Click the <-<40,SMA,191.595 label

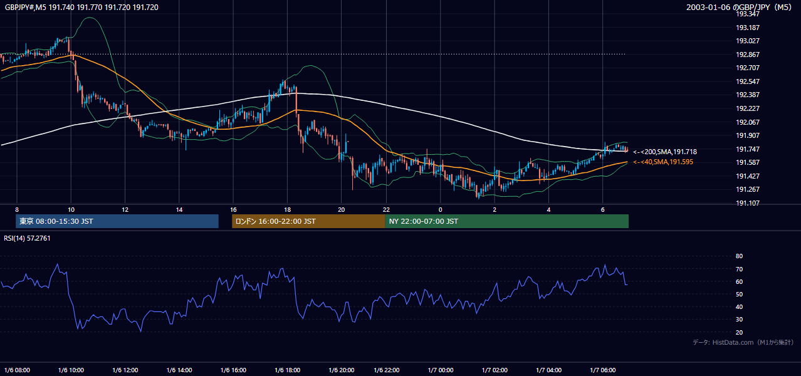pos(663,162)
